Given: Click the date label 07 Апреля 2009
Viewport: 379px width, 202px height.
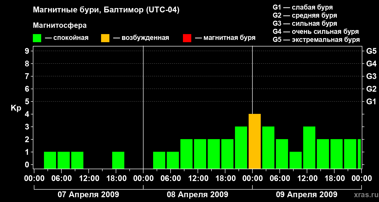Looking at the screenshot, I should pos(88,194).
